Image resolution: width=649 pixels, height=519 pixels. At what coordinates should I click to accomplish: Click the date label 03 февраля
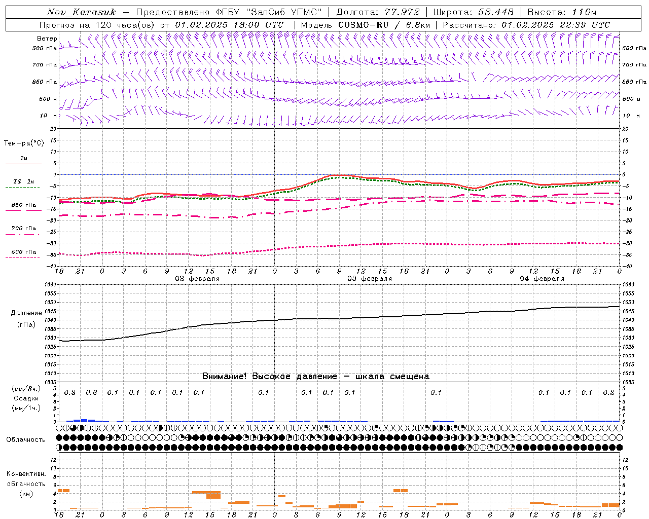coord(370,279)
